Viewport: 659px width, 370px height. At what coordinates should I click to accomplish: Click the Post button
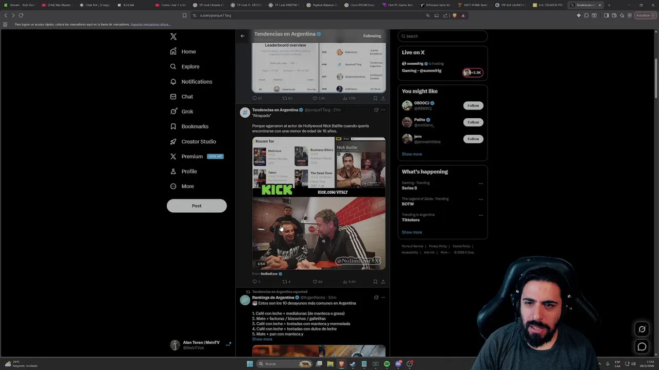[x=197, y=206]
